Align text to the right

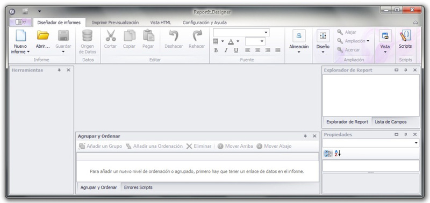(x=268, y=50)
